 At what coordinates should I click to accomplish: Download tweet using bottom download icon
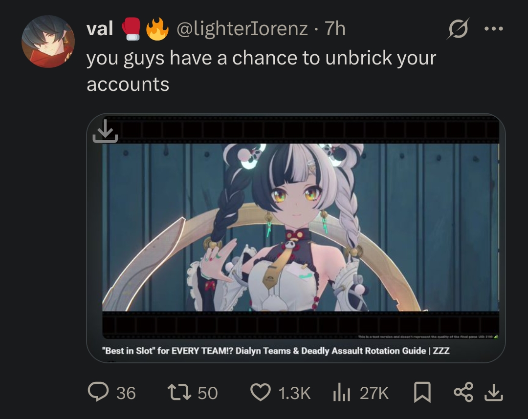[x=493, y=393]
